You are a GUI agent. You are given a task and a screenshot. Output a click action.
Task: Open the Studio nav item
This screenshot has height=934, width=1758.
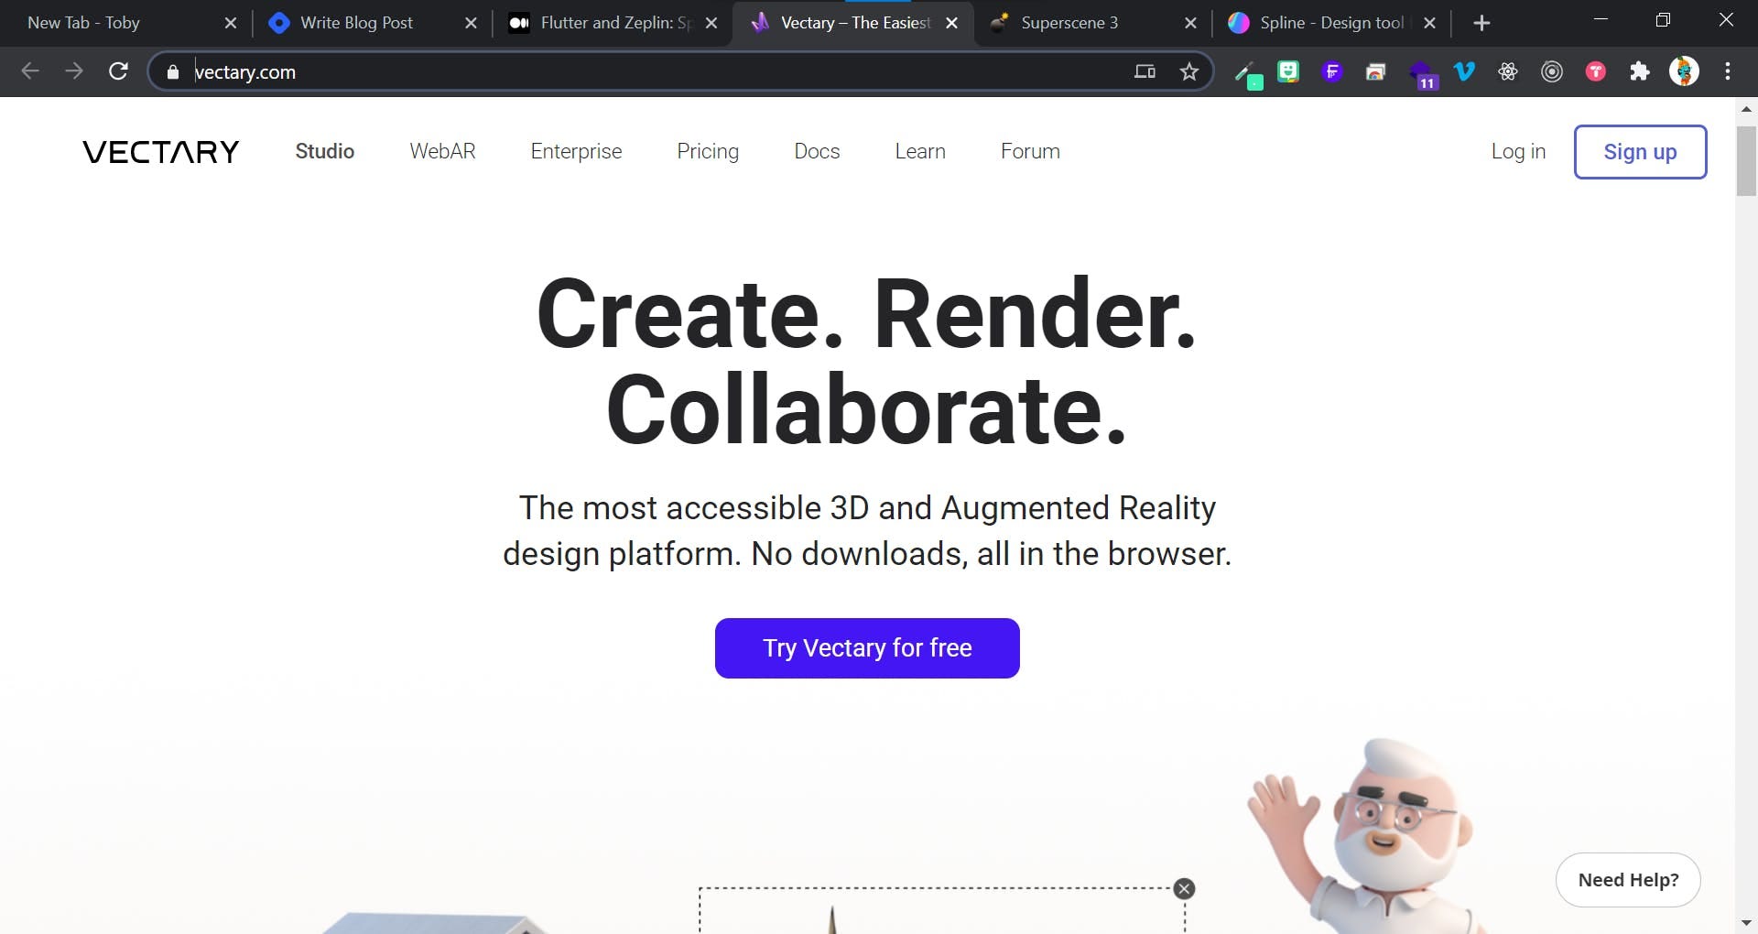pos(325,151)
